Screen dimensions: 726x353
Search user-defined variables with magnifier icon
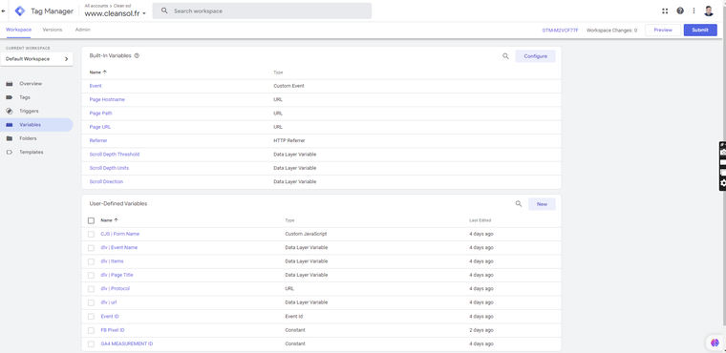coord(519,204)
